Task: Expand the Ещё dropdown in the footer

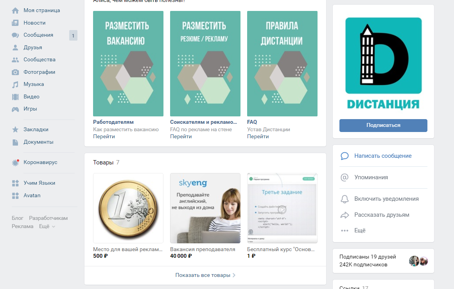Action: 47,226
